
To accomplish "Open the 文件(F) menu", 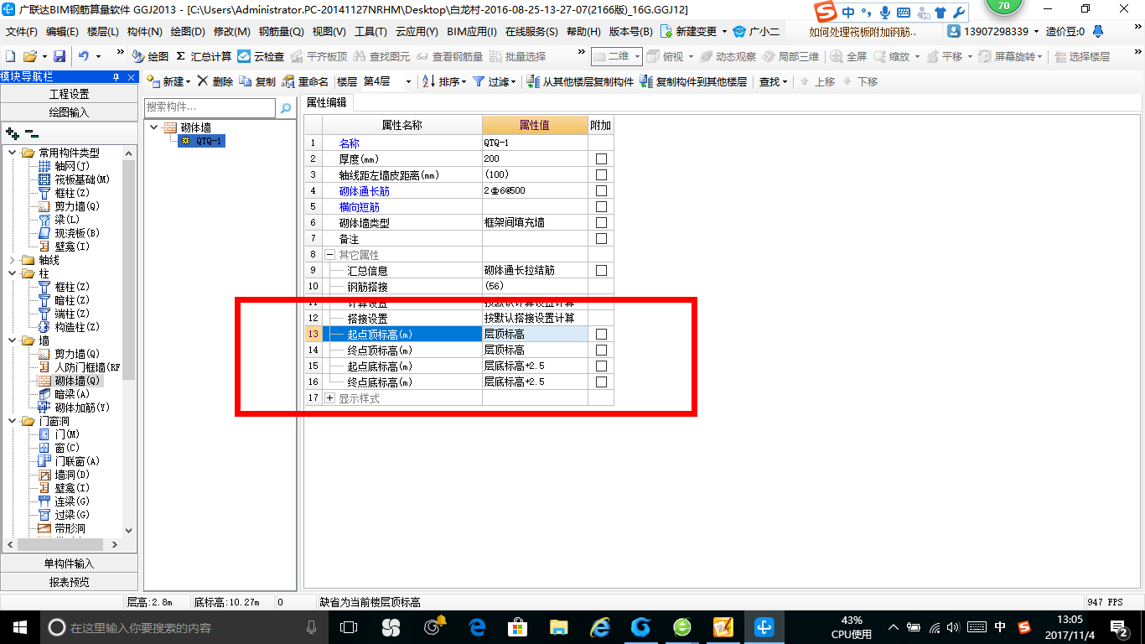I will (x=22, y=32).
